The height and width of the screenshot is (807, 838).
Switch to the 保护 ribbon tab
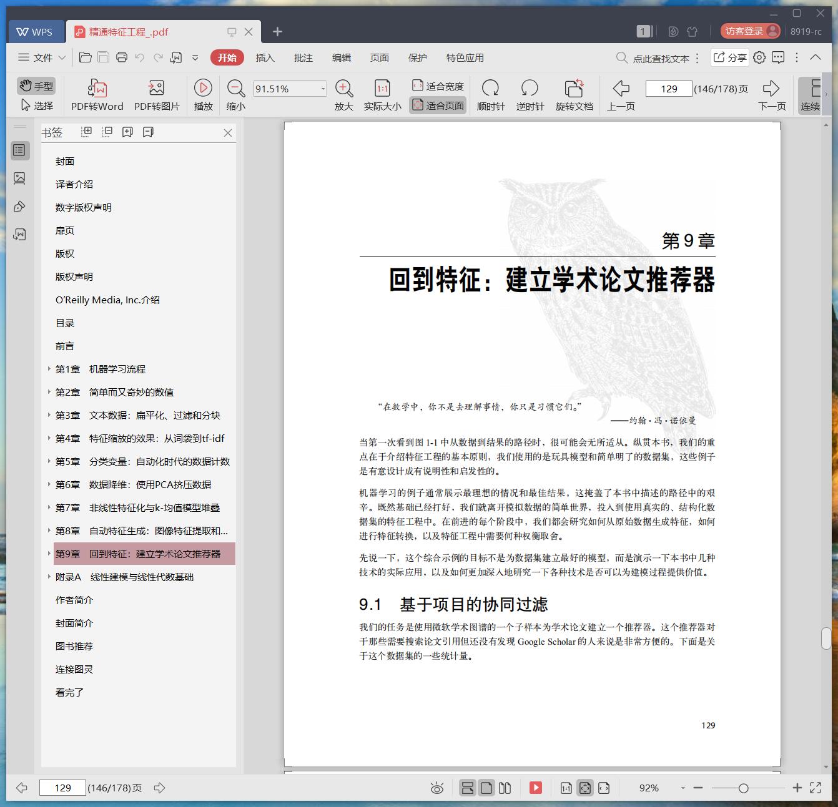(x=418, y=57)
